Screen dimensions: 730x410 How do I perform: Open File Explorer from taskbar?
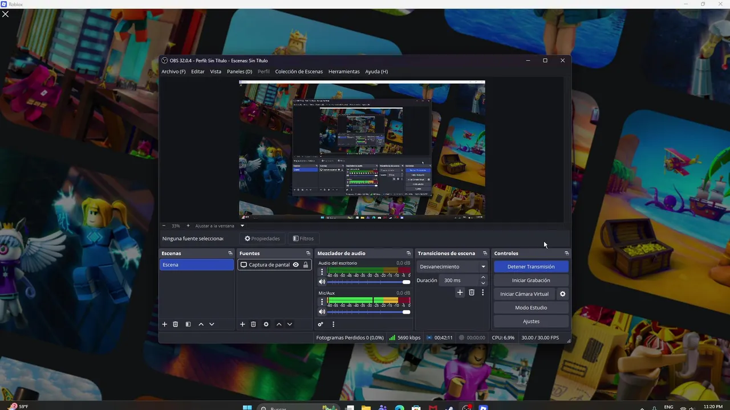(x=366, y=408)
